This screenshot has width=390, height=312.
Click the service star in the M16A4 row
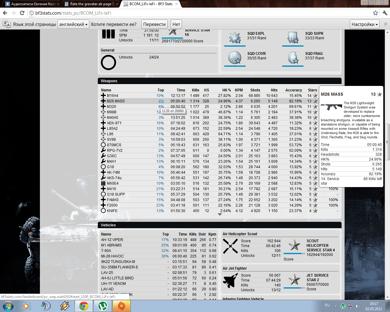tap(315, 96)
